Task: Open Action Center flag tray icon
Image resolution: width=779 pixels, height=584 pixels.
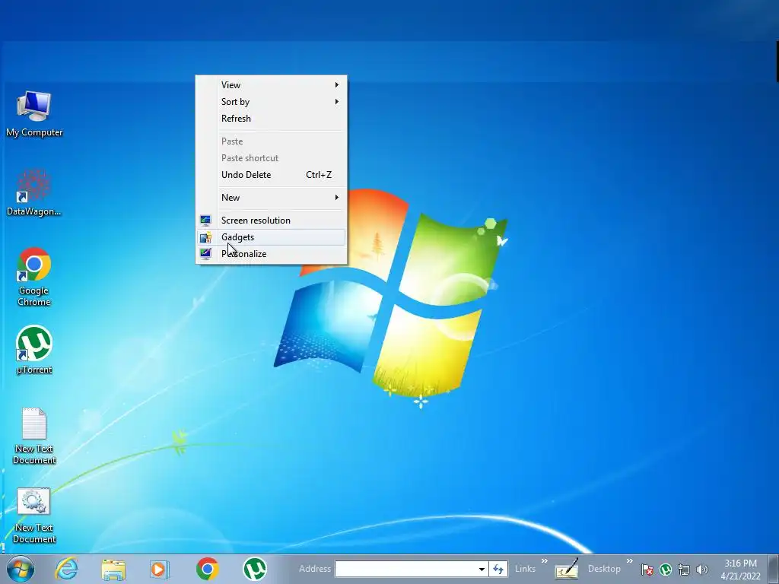Action: coord(647,570)
